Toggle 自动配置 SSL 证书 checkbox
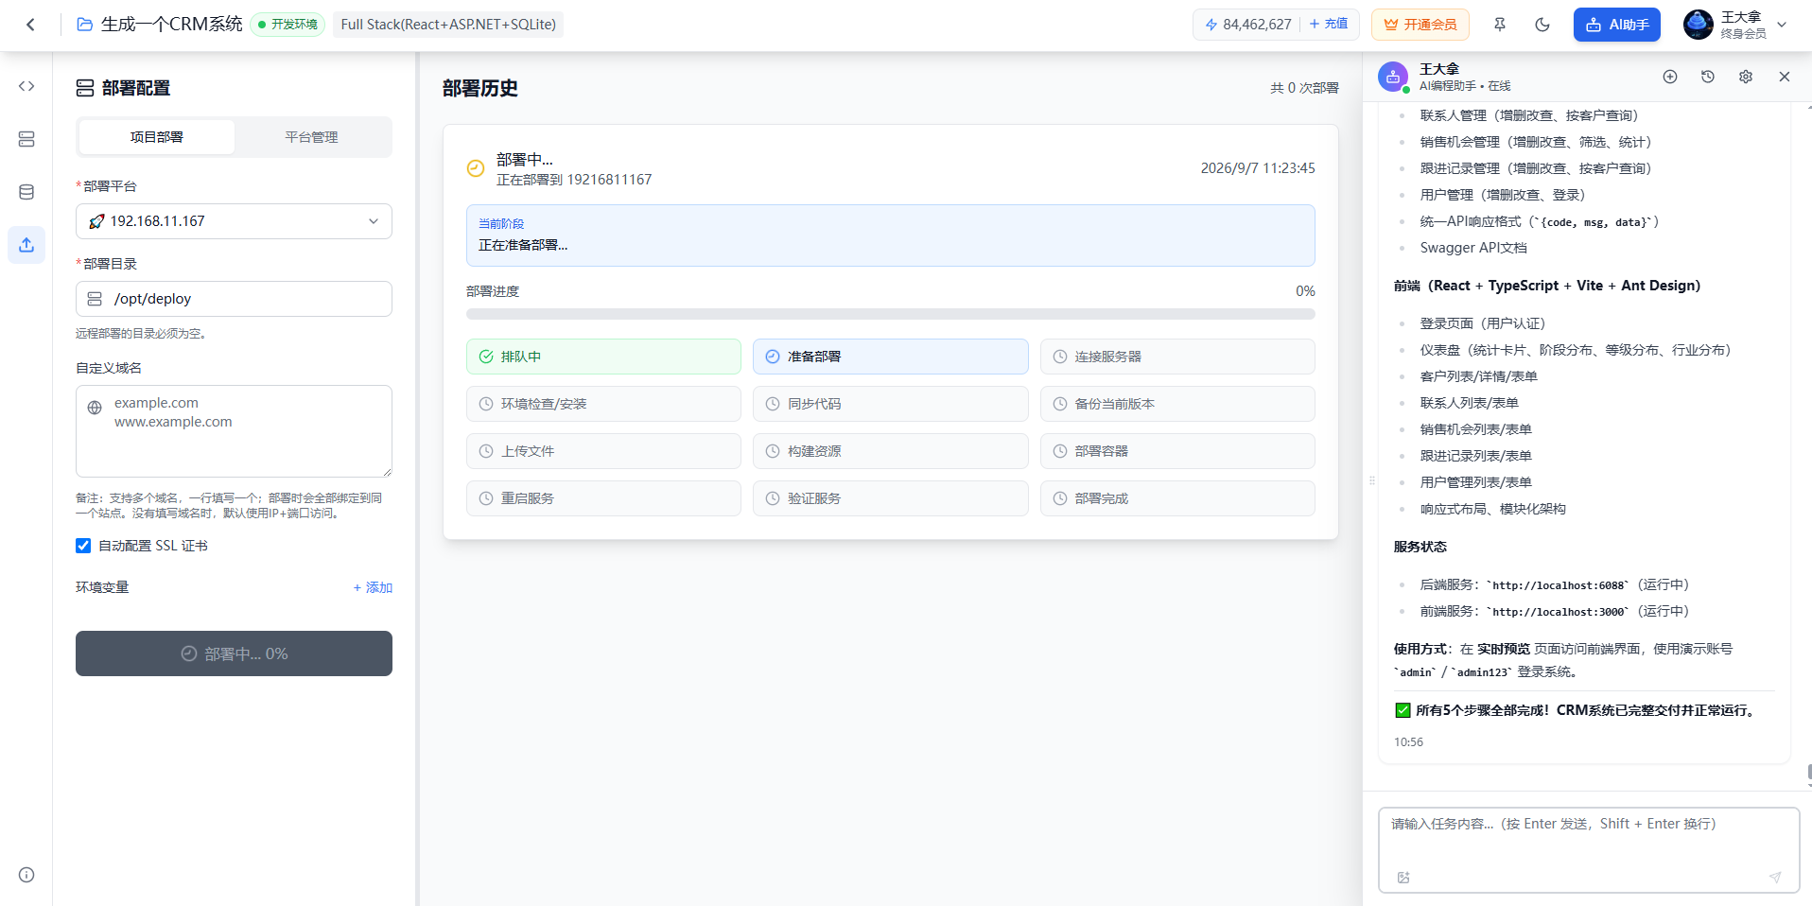The width and height of the screenshot is (1812, 906). point(83,546)
